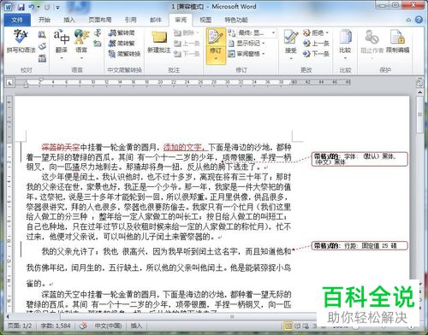Viewport: 428px width, 335px height.
Task: Expand the 翻译 dropdown arrow
Action: click(x=62, y=58)
